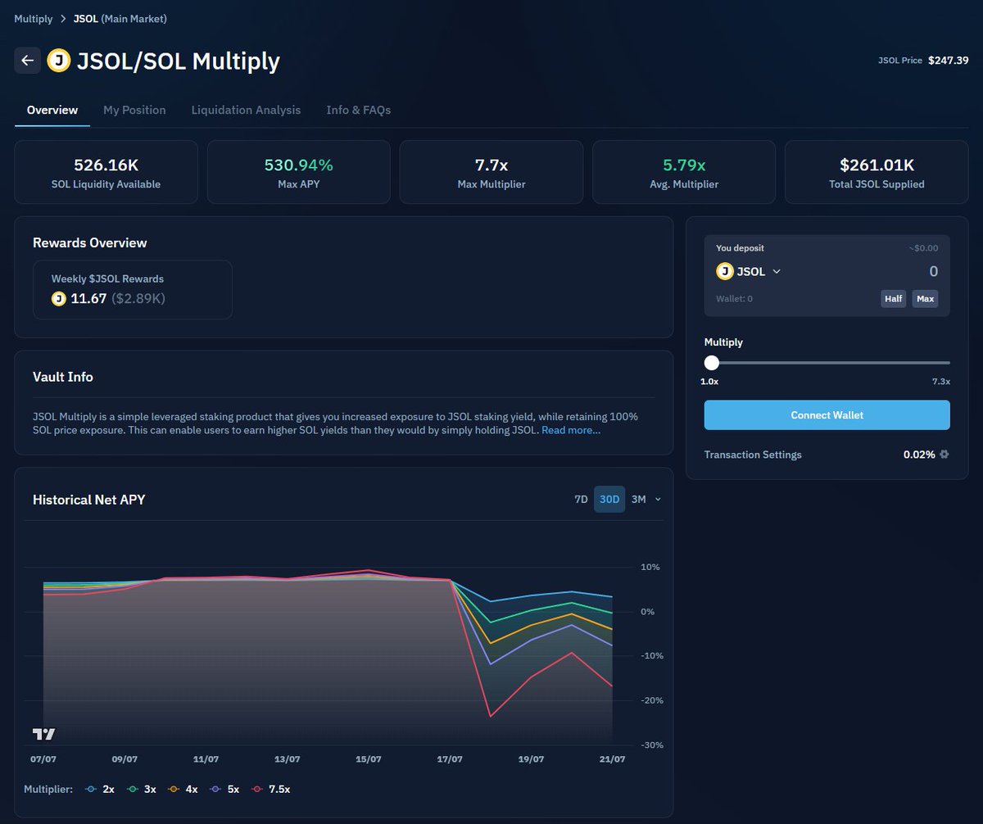Click the Avg. Multiplier 5.79x card
The width and height of the screenshot is (983, 824).
[684, 172]
